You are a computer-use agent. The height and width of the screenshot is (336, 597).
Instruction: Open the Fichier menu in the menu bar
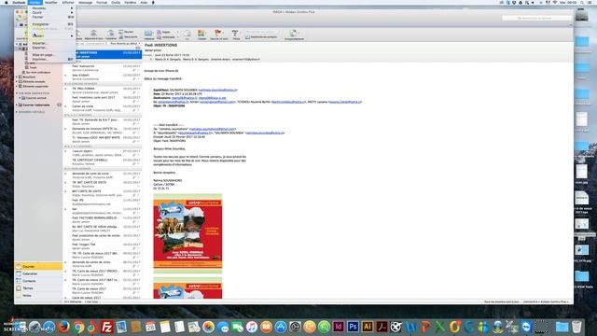coord(35,2)
